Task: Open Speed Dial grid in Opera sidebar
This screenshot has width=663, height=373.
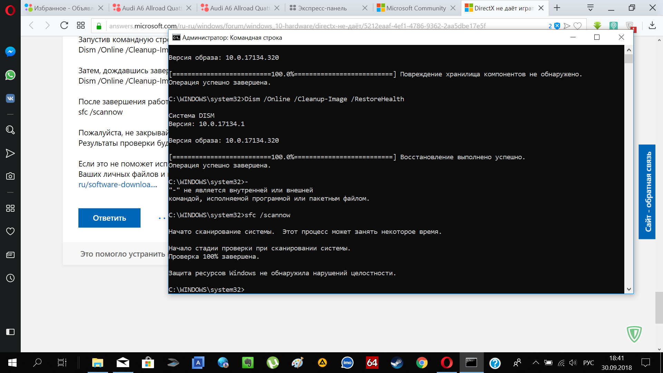Action: pos(10,208)
